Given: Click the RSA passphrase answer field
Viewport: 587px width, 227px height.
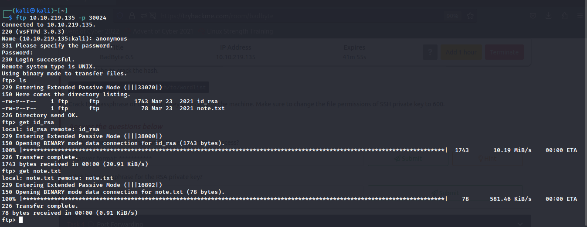Looking at the screenshot, I should (218, 193).
